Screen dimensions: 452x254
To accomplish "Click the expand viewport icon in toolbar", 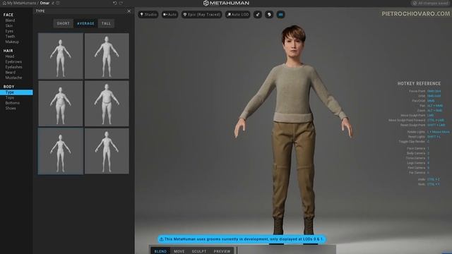I will click(258, 14).
